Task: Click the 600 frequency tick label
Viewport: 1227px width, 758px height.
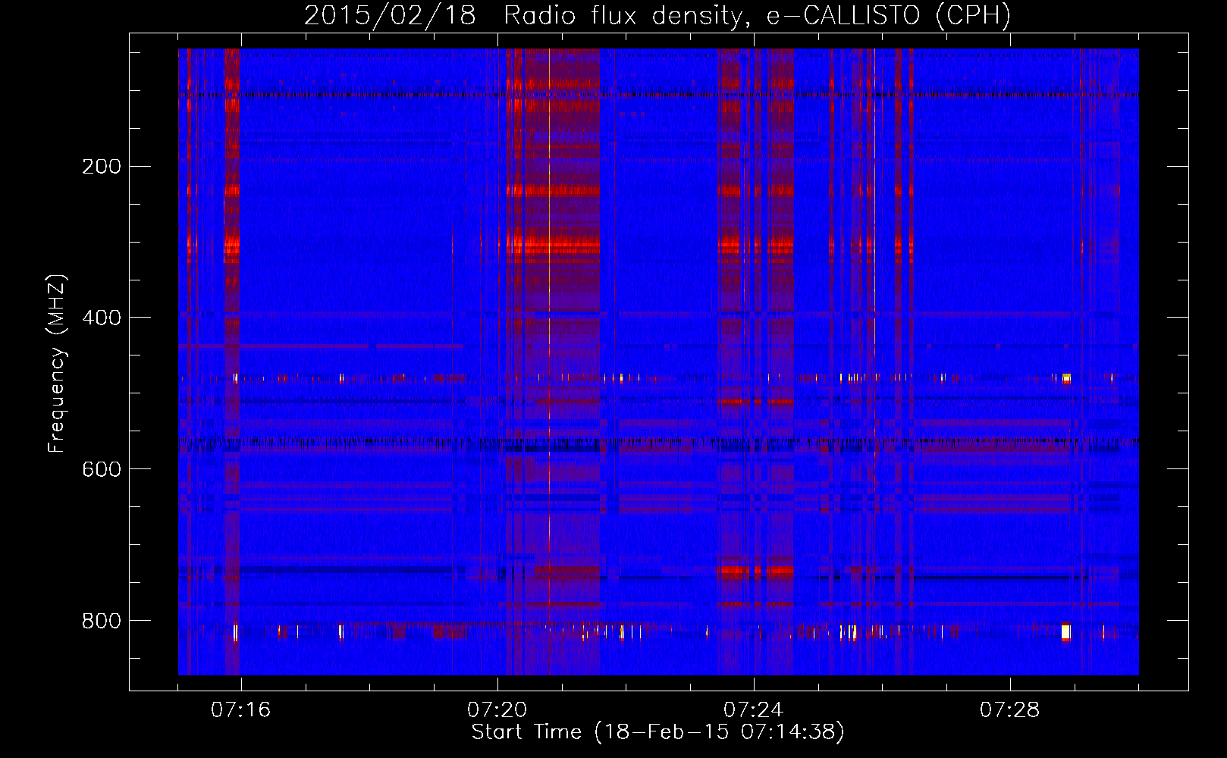Action: tap(102, 469)
